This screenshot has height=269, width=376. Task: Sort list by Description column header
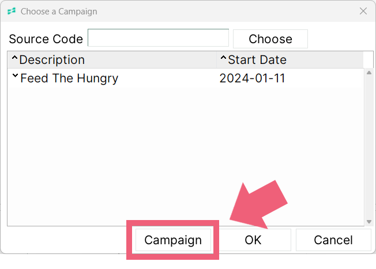pos(52,60)
